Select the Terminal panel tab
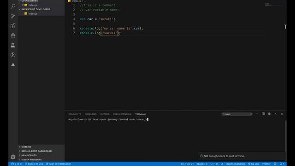The image size is (295, 166). point(141,114)
